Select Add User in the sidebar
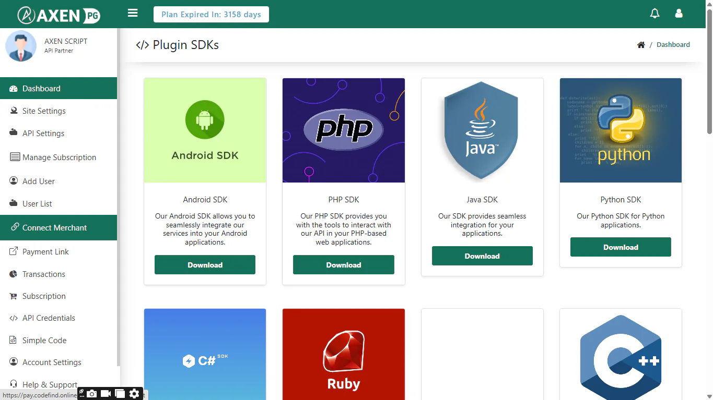This screenshot has width=713, height=400. [59, 181]
